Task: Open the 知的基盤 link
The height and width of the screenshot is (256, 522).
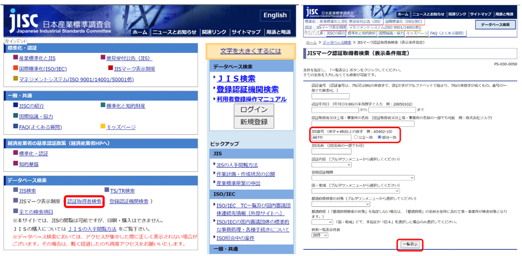Action: click(x=29, y=164)
